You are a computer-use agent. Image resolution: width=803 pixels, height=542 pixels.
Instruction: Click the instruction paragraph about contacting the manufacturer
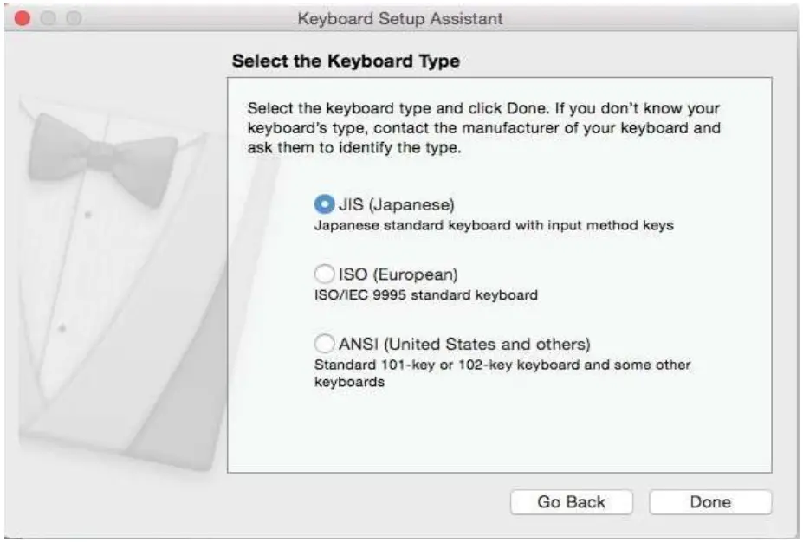pos(483,129)
